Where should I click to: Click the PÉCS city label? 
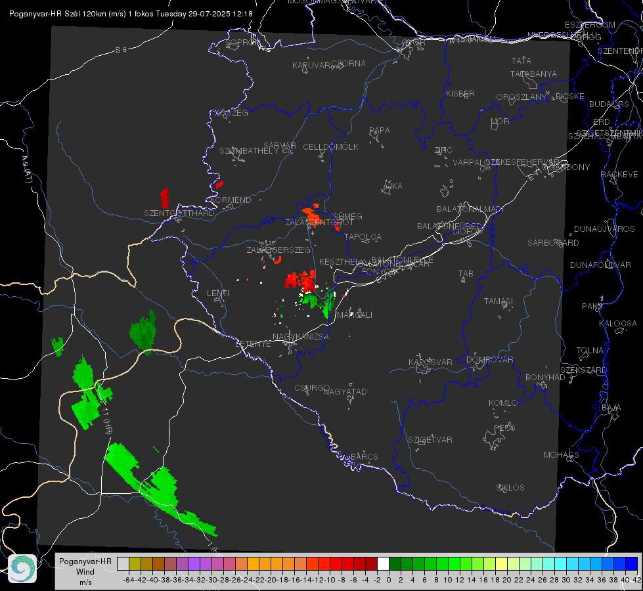[504, 427]
